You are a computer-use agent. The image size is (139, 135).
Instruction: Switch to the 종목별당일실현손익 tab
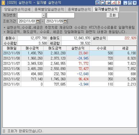[49, 9]
